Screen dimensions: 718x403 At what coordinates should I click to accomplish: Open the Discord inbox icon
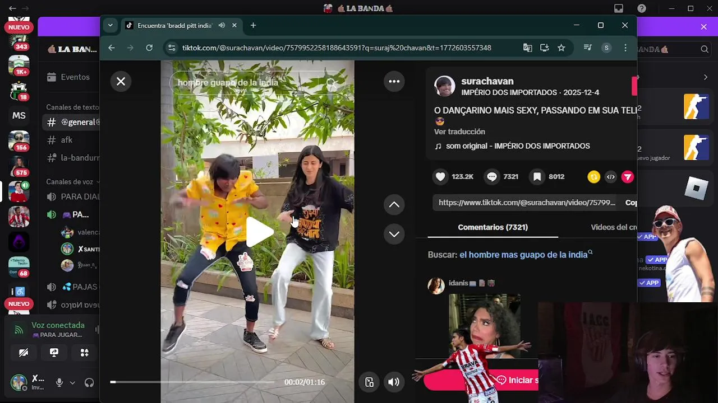pos(619,8)
